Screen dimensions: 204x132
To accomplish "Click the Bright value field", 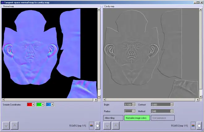I will click(x=128, y=105).
